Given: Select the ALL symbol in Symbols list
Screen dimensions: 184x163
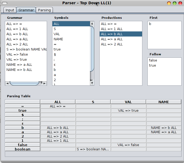Looking at the screenshot, I should click(x=71, y=24).
